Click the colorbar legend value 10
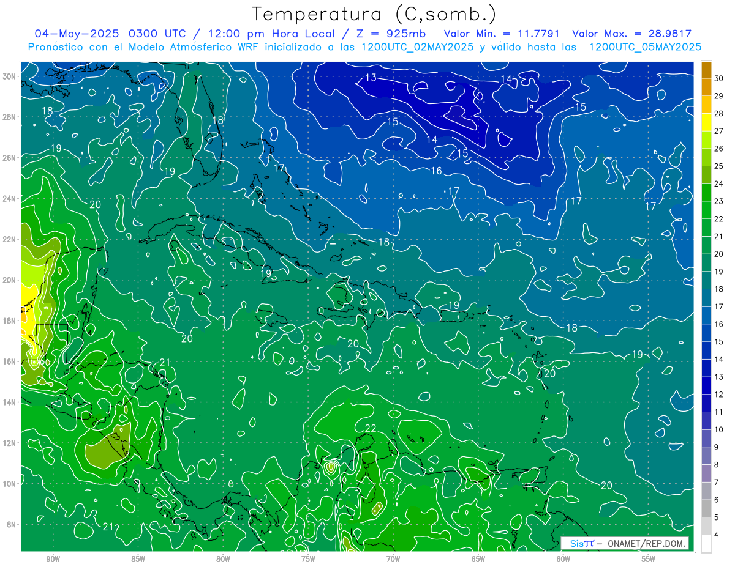The width and height of the screenshot is (735, 567). [x=718, y=429]
